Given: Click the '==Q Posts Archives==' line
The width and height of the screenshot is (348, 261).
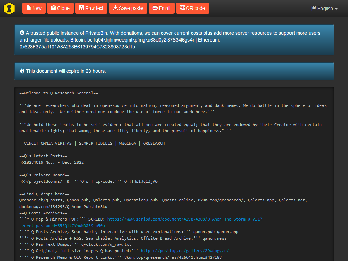Looking at the screenshot, I should 43,213.
